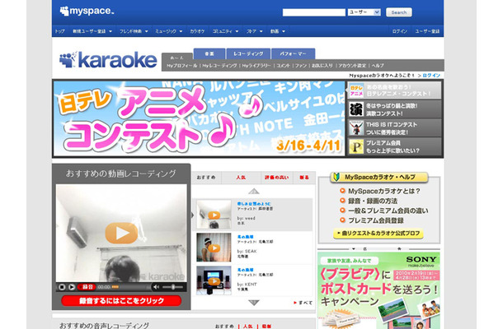Play the thumbnail video by SEAK
Viewport: 503px width, 329px height.
click(214, 248)
